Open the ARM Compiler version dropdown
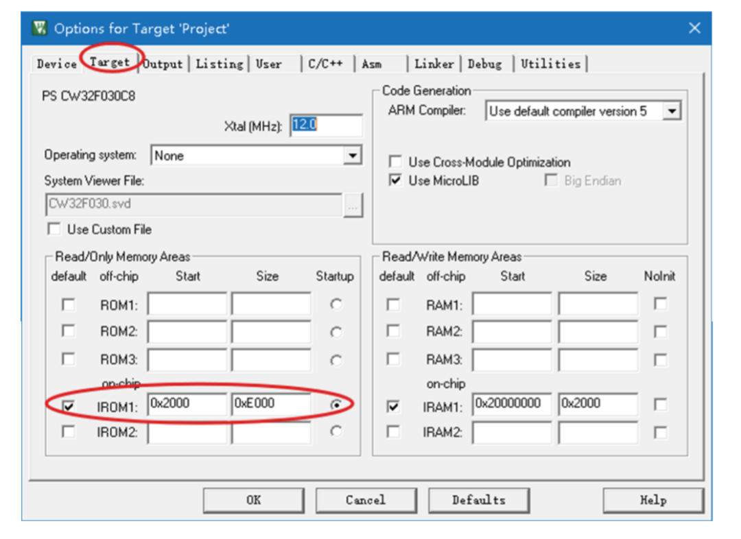Screen dimensions: 741x539 [x=672, y=112]
